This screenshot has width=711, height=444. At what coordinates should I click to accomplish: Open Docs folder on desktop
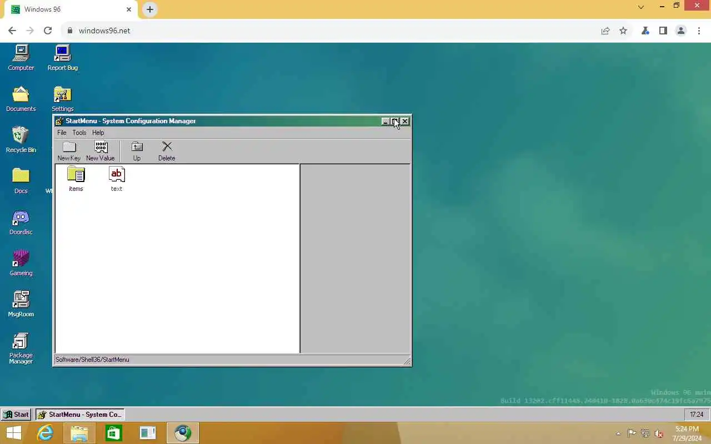[x=21, y=181]
